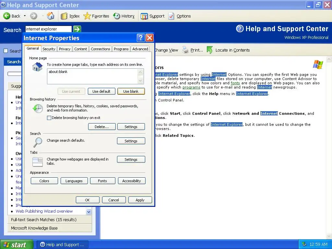Click the help pane scroll-down arrow
332x249 pixels.
click(x=329, y=236)
